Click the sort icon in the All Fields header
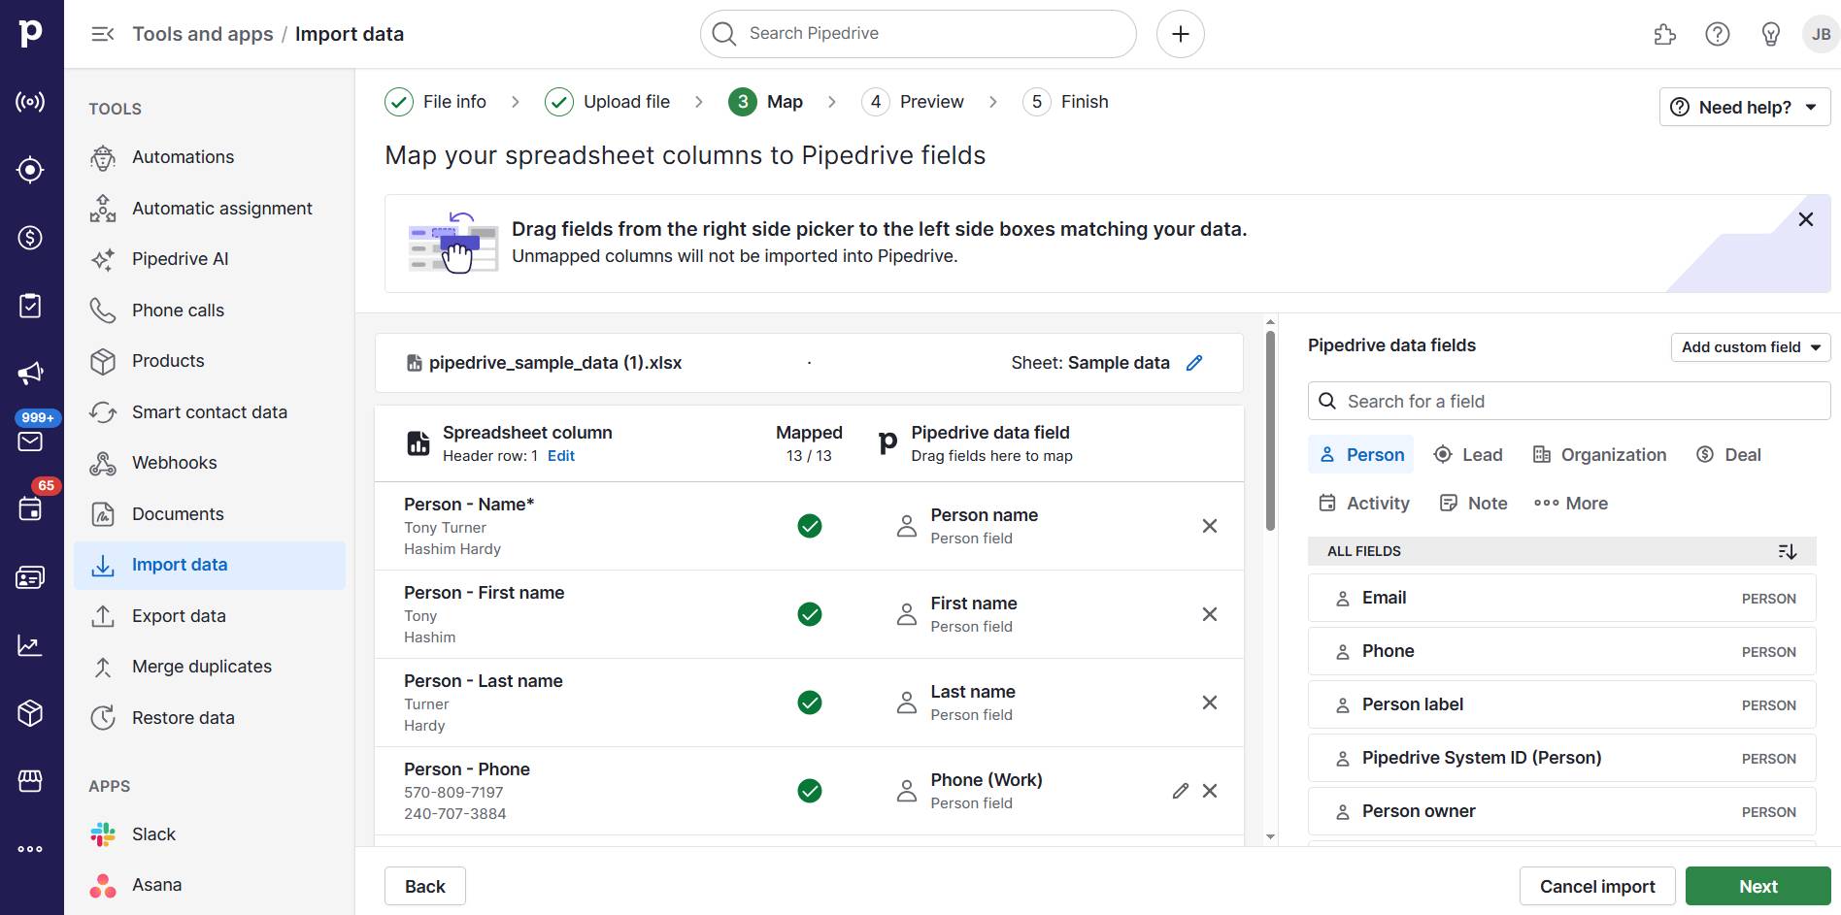The image size is (1841, 915). pyautogui.click(x=1788, y=551)
